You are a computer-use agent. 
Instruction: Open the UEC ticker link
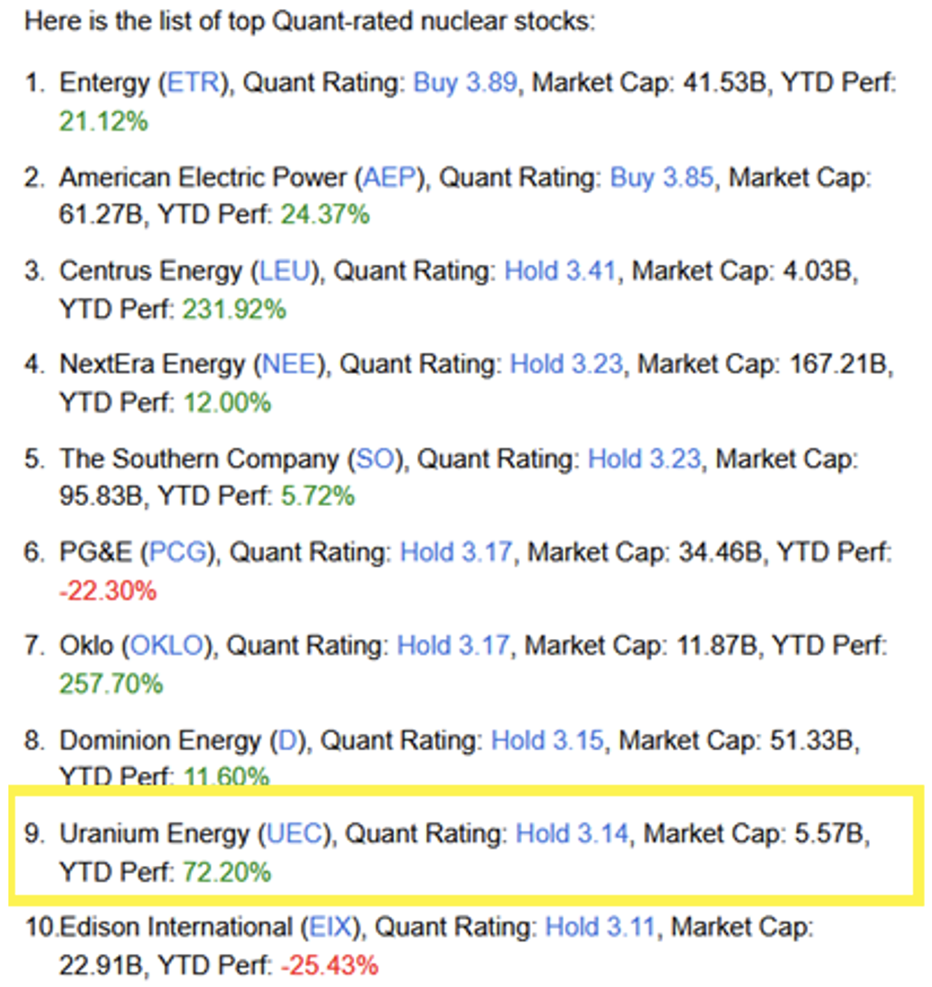295,834
